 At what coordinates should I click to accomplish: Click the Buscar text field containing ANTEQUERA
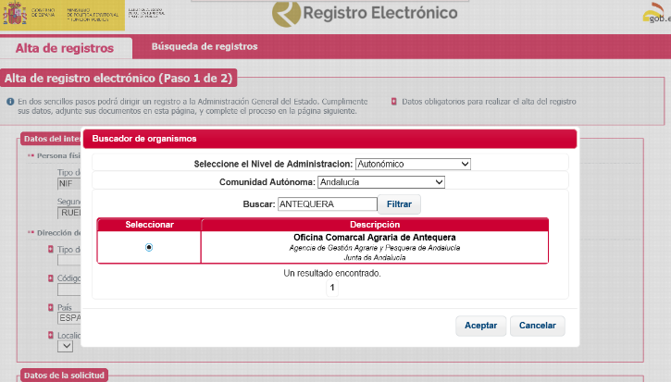(327, 203)
